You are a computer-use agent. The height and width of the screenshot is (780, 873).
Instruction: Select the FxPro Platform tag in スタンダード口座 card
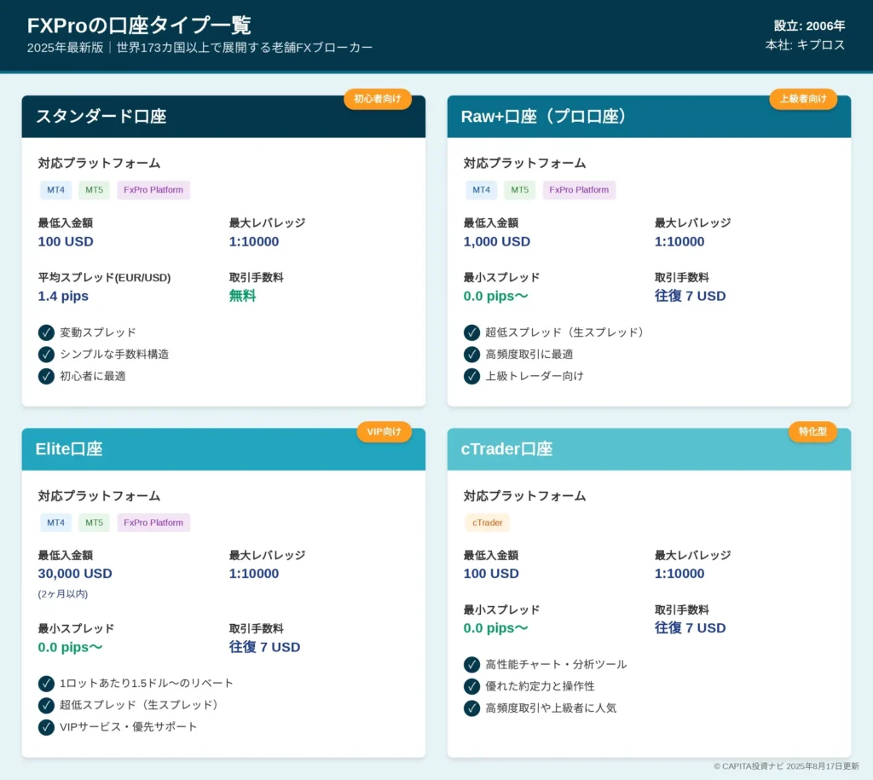point(153,190)
